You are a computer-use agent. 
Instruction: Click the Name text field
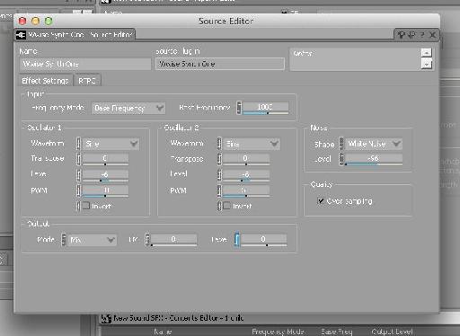click(85, 64)
